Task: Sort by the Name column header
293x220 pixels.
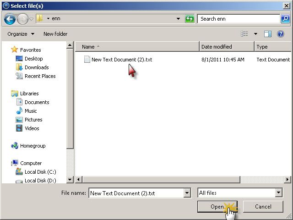Action: (x=137, y=47)
